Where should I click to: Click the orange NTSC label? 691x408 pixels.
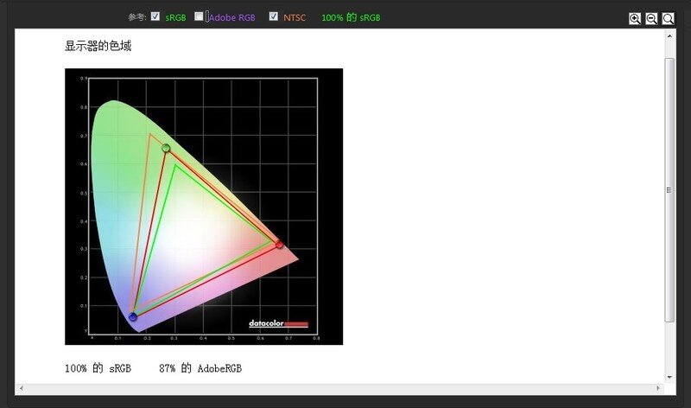tap(295, 17)
